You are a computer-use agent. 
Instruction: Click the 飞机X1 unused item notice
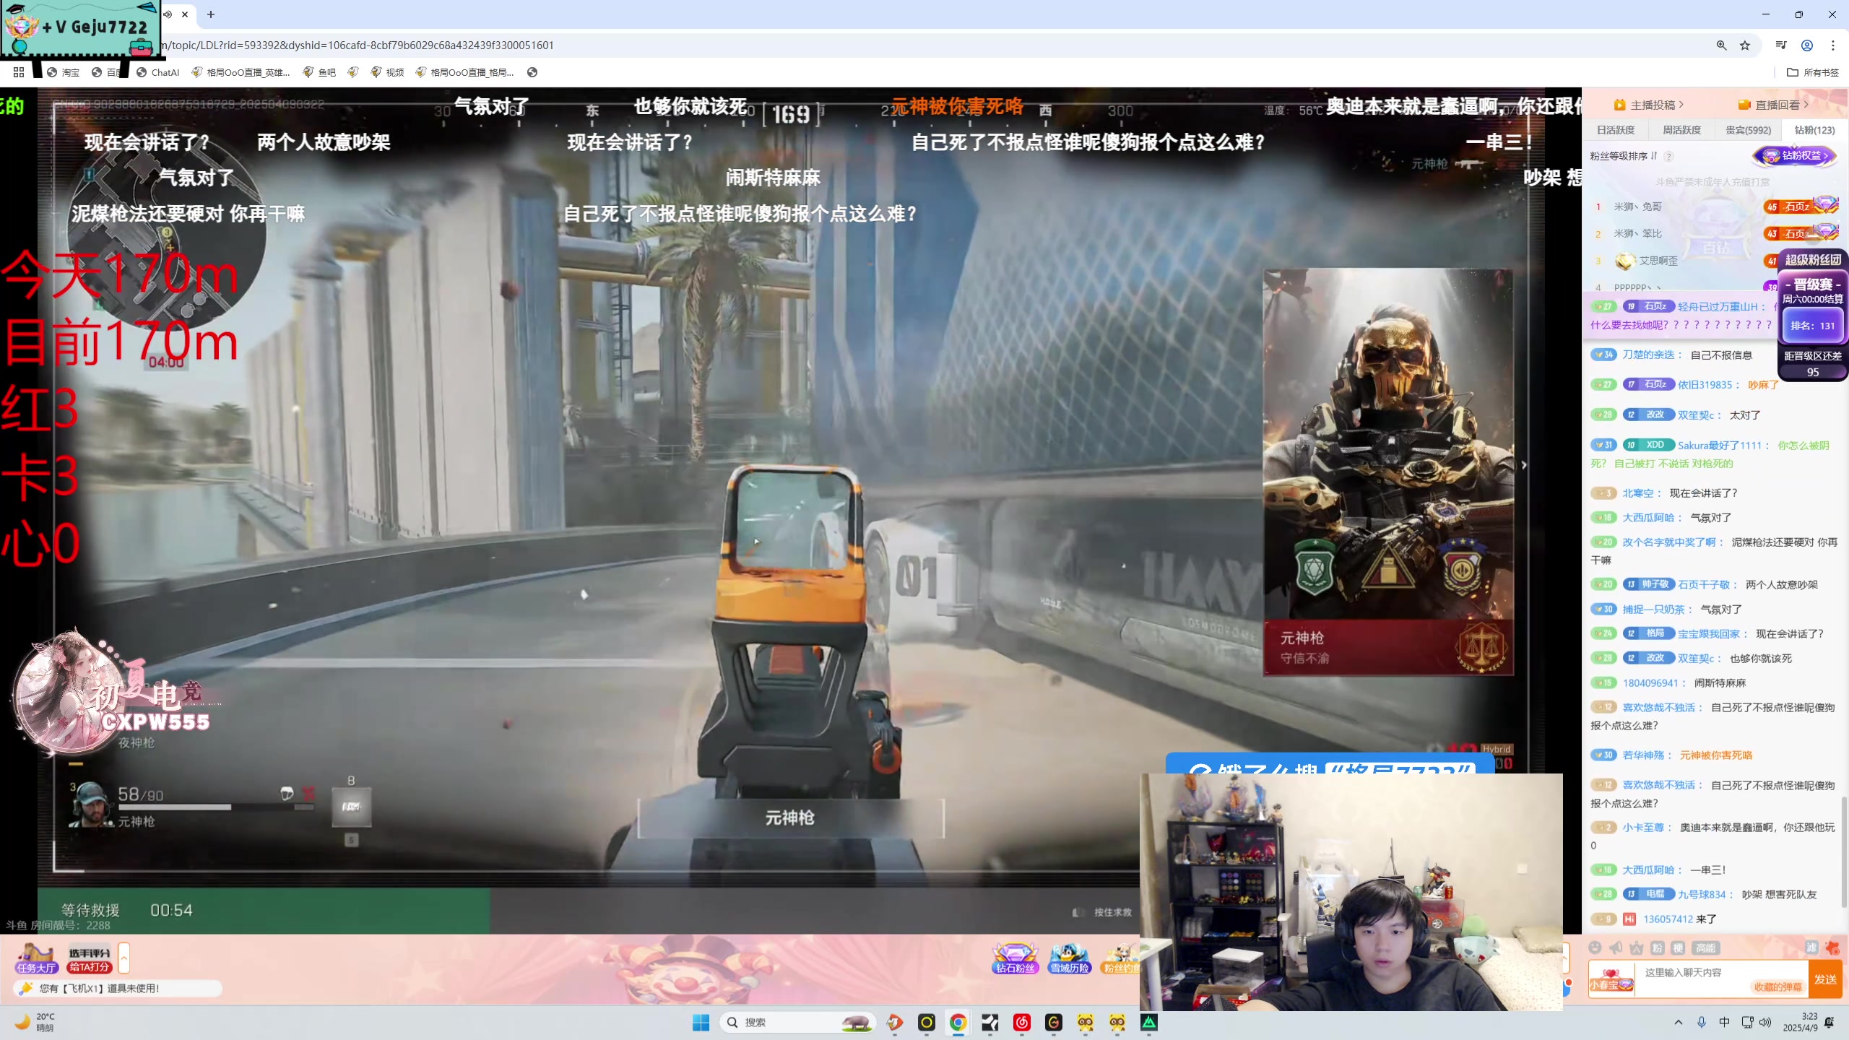118,988
